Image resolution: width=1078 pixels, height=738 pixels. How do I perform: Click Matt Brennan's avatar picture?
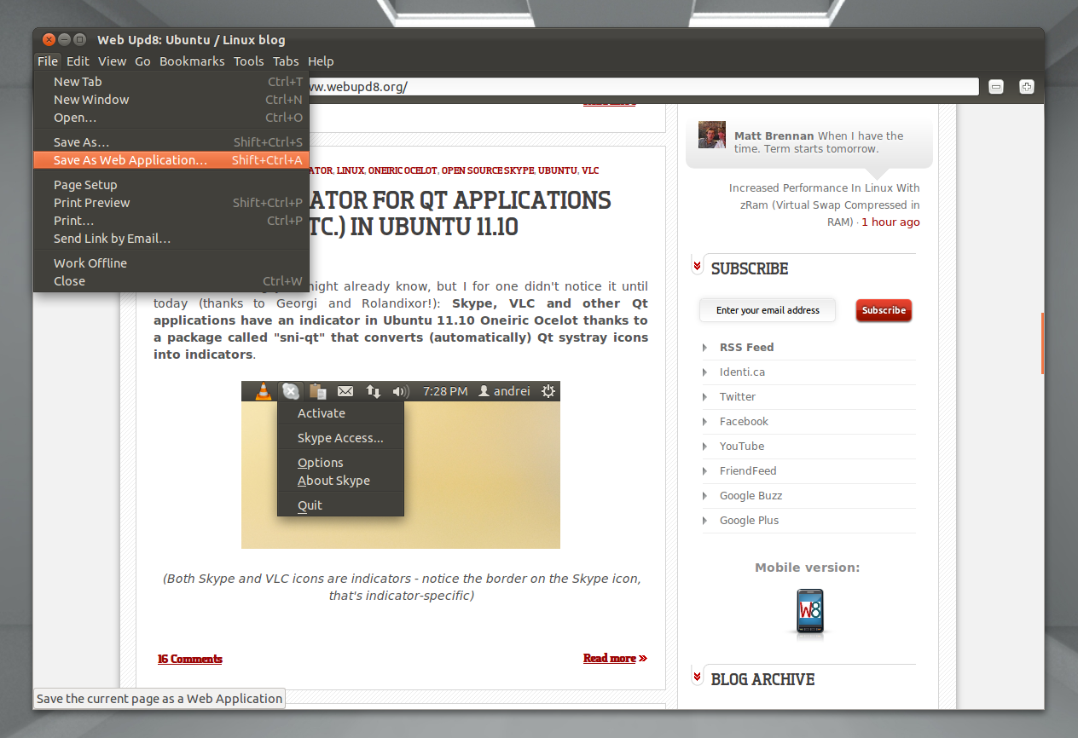[712, 135]
